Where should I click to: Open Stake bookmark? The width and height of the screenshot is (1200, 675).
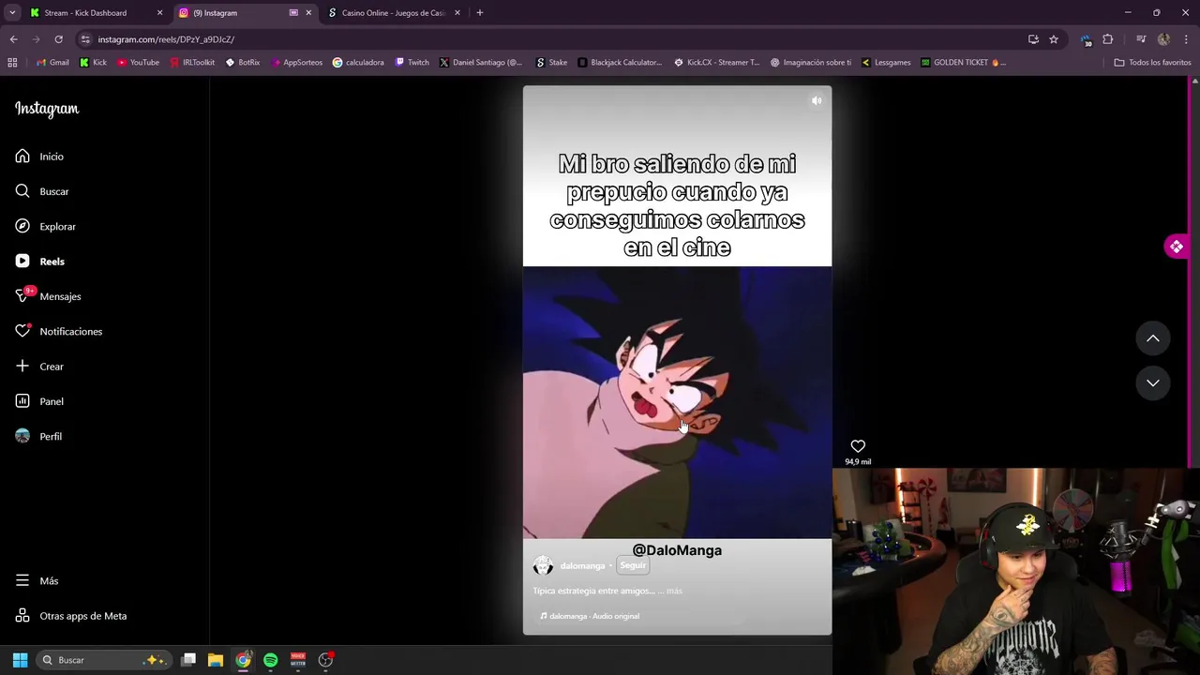point(551,63)
